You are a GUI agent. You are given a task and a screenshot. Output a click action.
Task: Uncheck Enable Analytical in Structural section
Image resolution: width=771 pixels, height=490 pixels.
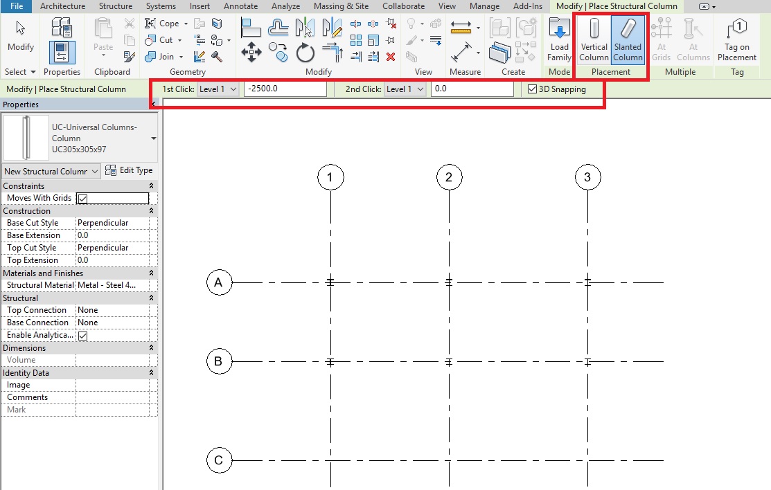82,335
